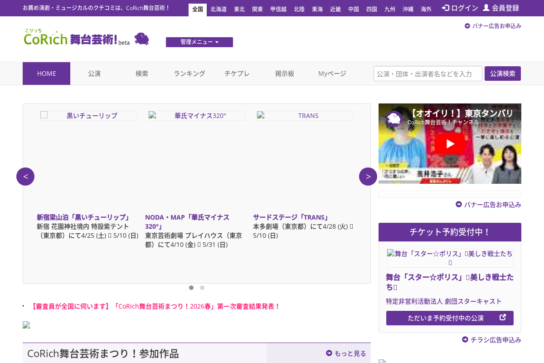Focus the 公演・団体・出演者名 search field

(x=428, y=74)
